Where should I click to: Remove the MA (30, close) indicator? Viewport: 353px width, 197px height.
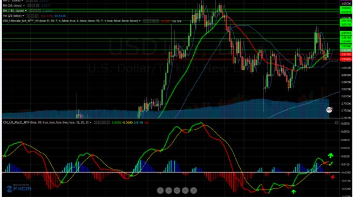37,5
